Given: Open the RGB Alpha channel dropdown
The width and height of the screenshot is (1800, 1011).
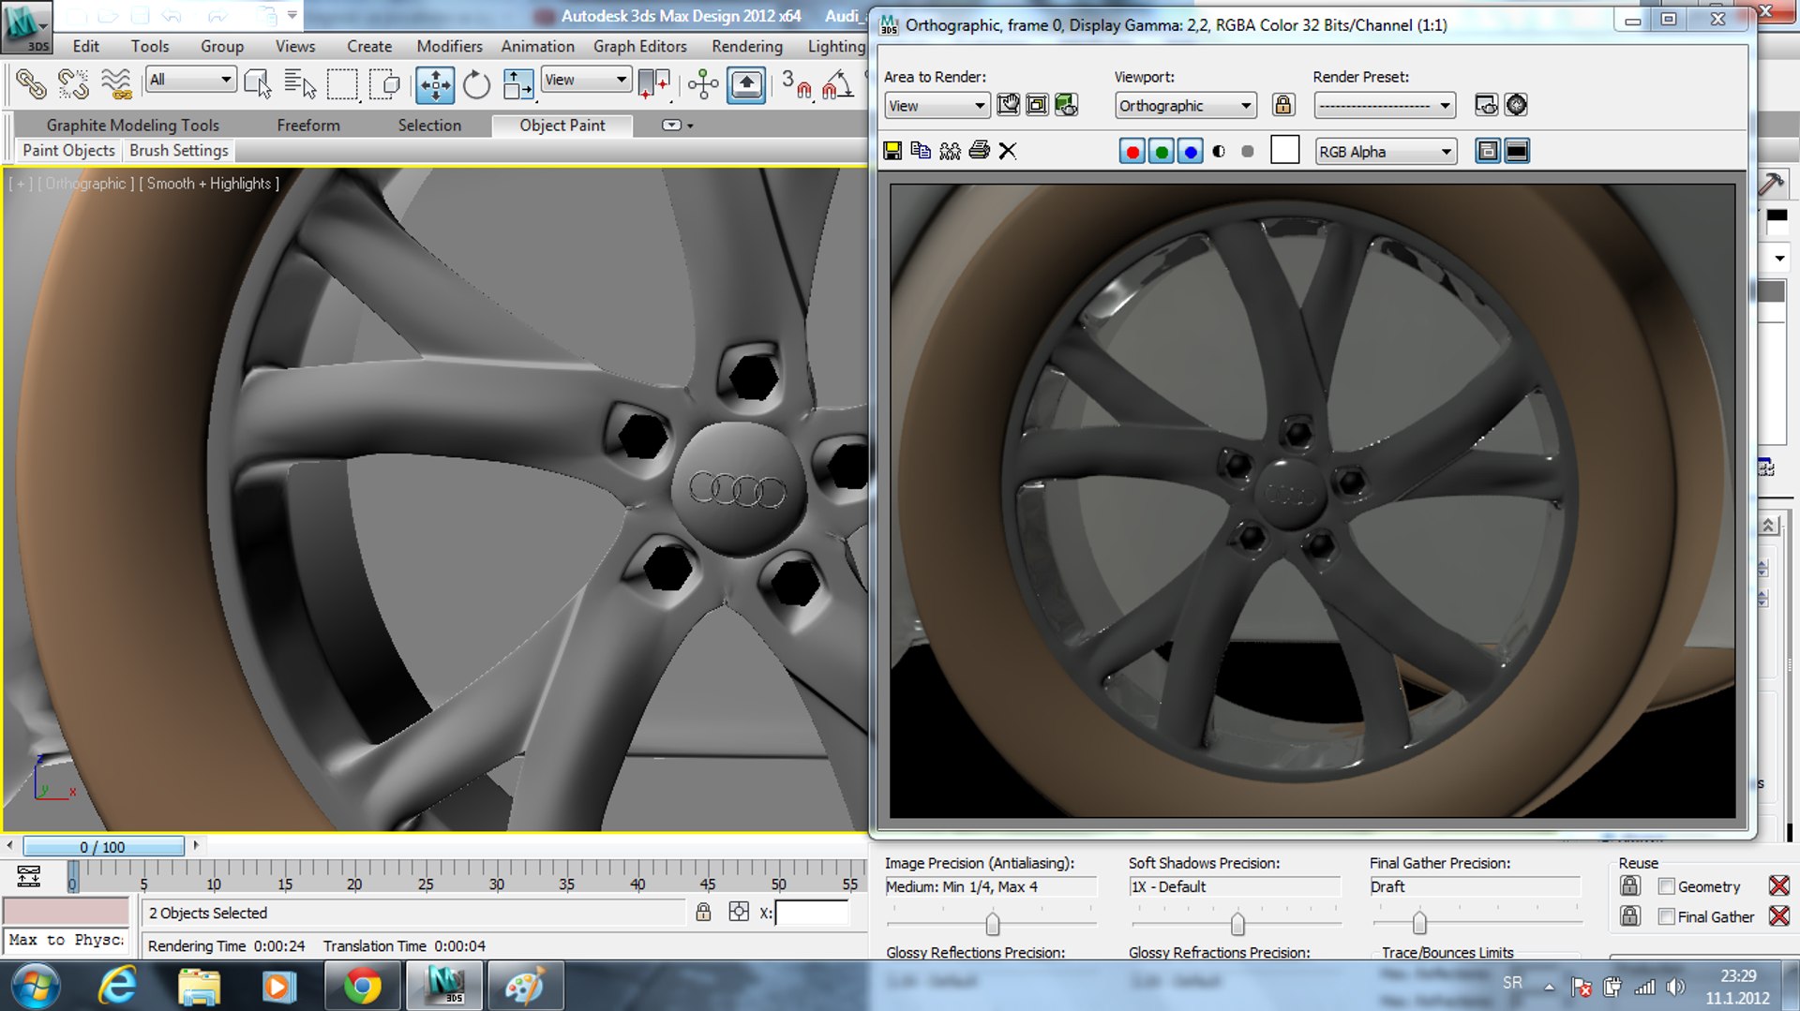Looking at the screenshot, I should pos(1386,152).
